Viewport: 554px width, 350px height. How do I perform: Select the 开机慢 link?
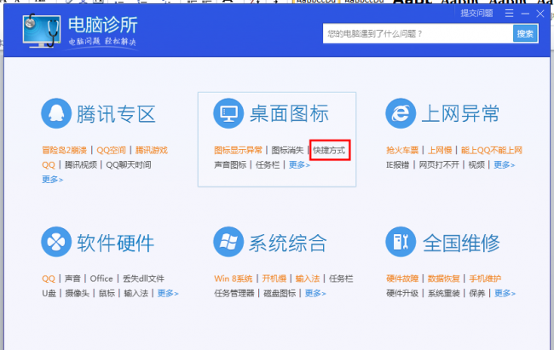point(274,278)
